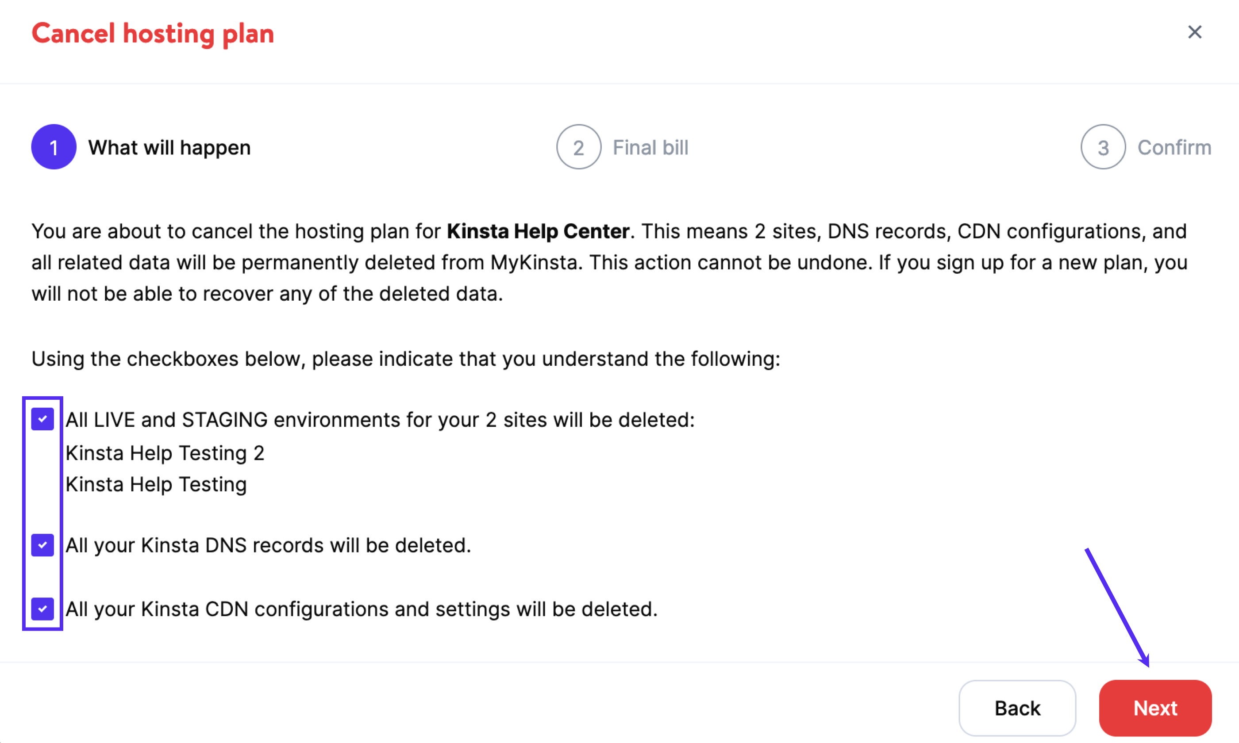Toggle Kinsta CDN configurations checkbox
Screen dimensions: 1239x743
tap(42, 608)
